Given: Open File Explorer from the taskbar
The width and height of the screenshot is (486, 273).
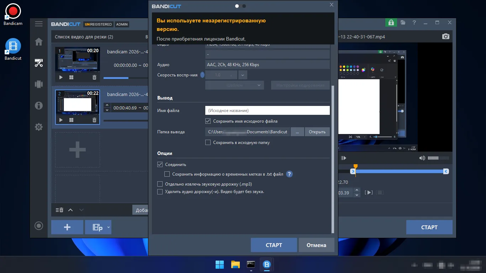Looking at the screenshot, I should pyautogui.click(x=236, y=264).
